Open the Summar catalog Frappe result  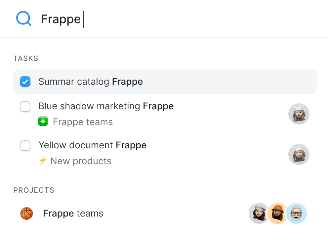pyautogui.click(x=91, y=81)
